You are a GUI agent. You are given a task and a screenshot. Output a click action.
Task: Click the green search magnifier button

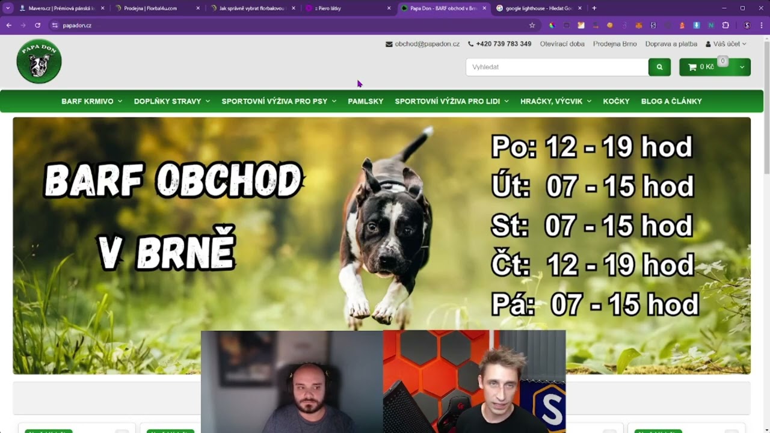point(659,67)
